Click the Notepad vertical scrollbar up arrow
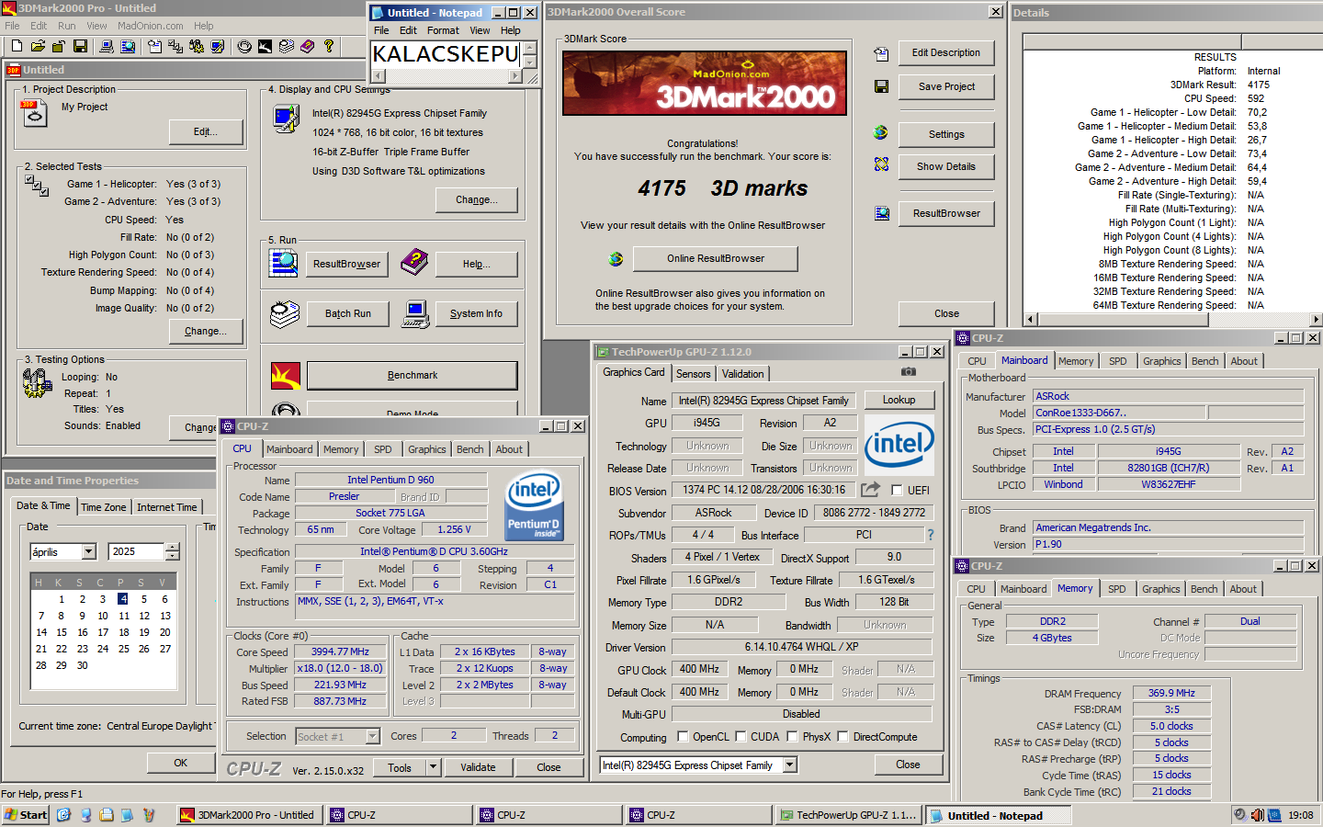This screenshot has height=827, width=1323. coord(529,48)
